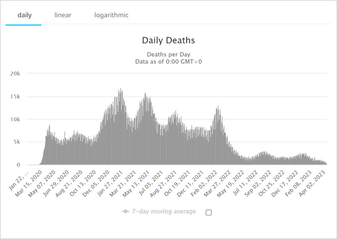Image resolution: width=337 pixels, height=239 pixels.
Task: Click the Mar 21, 2021 axis date
Action: pos(123,183)
